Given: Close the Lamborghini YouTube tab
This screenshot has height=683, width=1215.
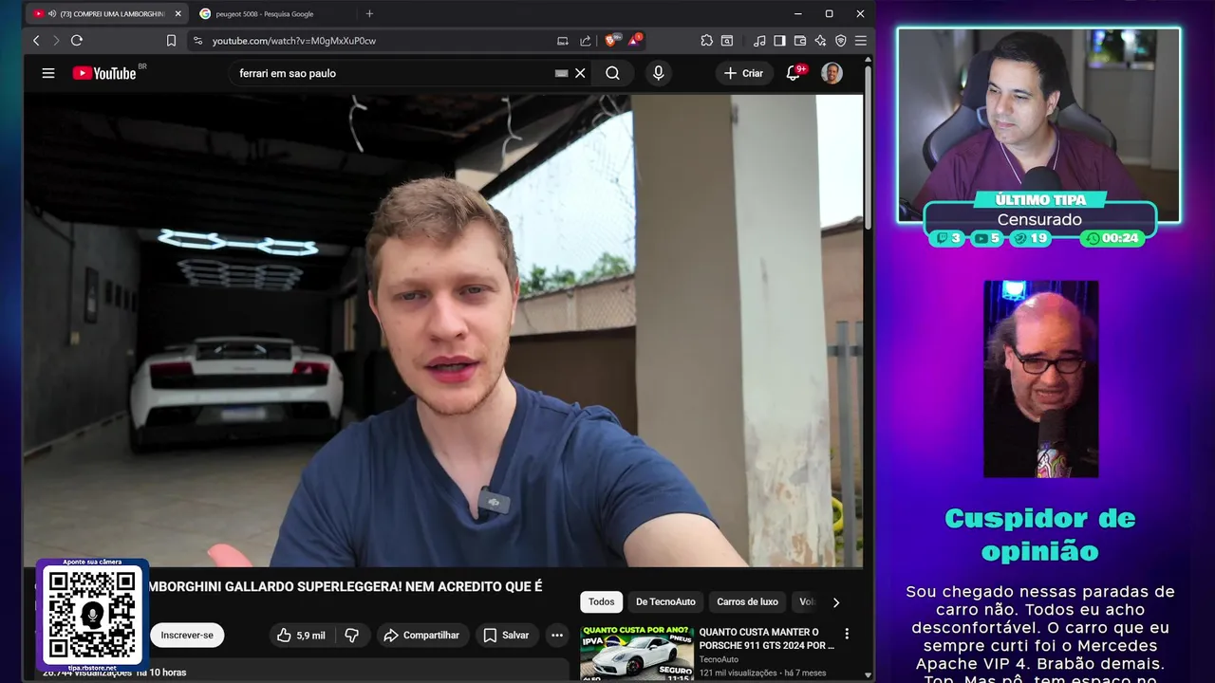Looking at the screenshot, I should pos(178,13).
